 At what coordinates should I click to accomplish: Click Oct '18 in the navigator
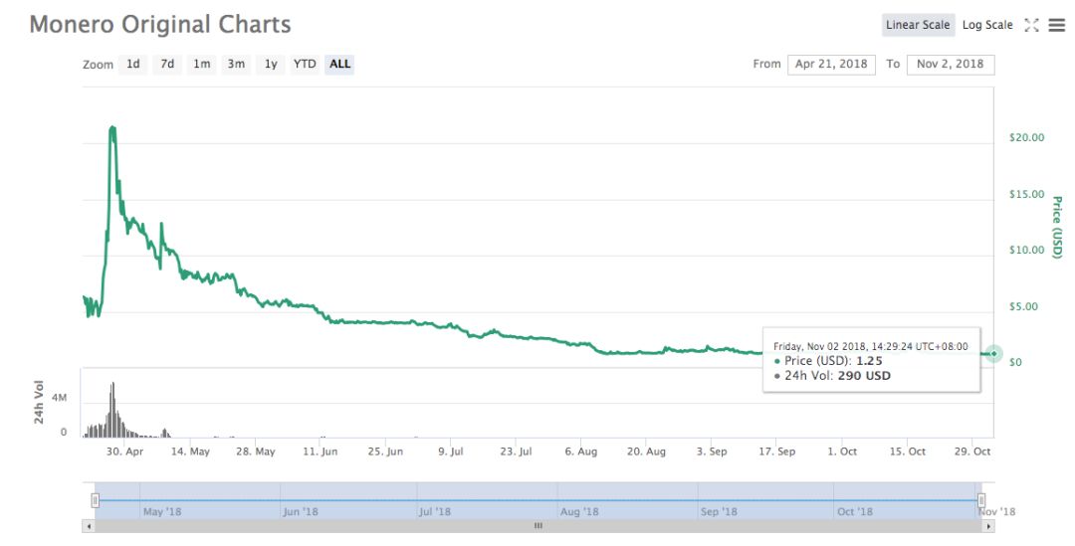[855, 512]
